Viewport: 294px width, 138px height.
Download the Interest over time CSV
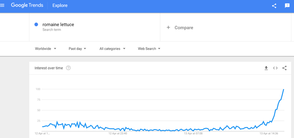[x=266, y=68]
